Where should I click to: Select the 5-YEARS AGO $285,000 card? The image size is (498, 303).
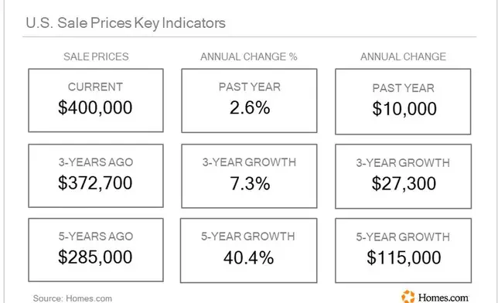tap(96, 250)
